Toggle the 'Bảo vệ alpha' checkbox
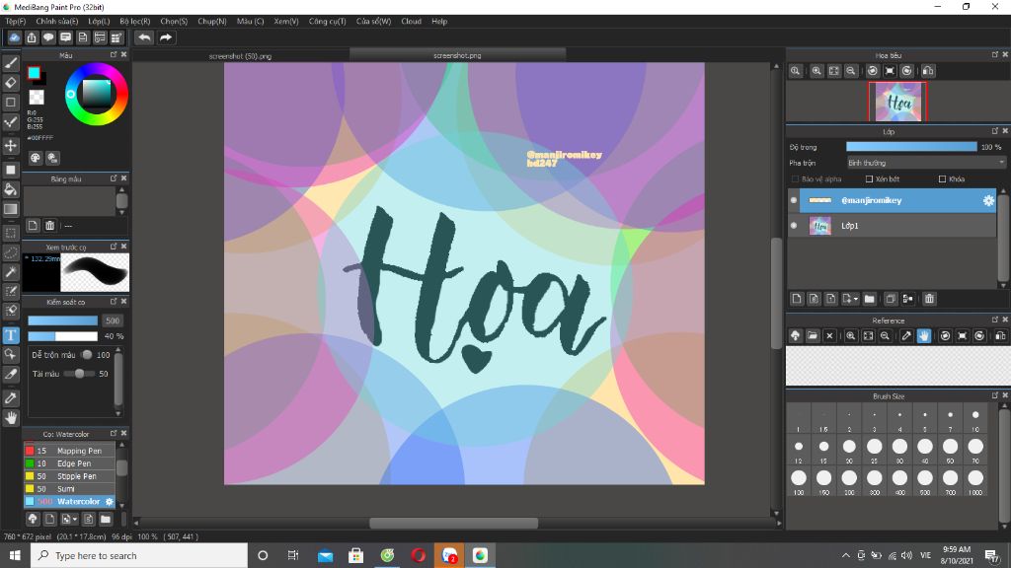This screenshot has height=568, width=1011. tap(795, 179)
